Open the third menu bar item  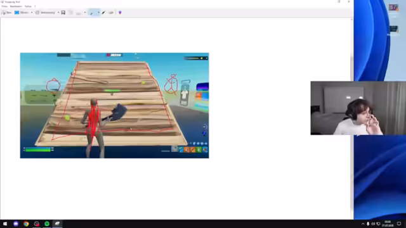28,6
